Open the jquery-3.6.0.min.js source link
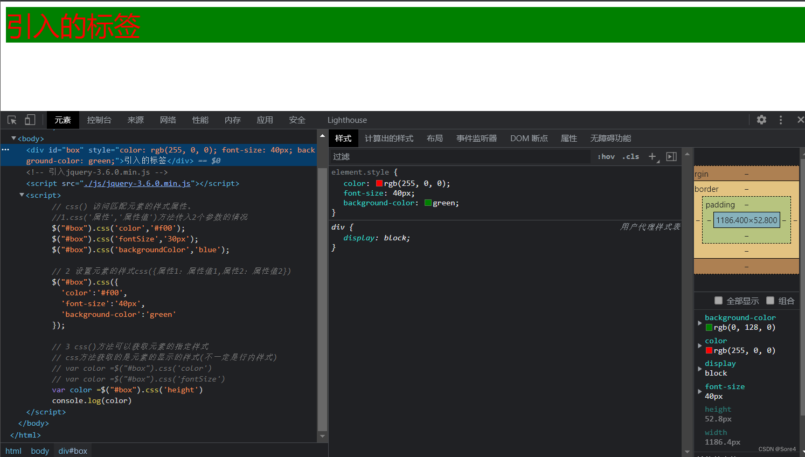The width and height of the screenshot is (805, 457). pyautogui.click(x=137, y=183)
